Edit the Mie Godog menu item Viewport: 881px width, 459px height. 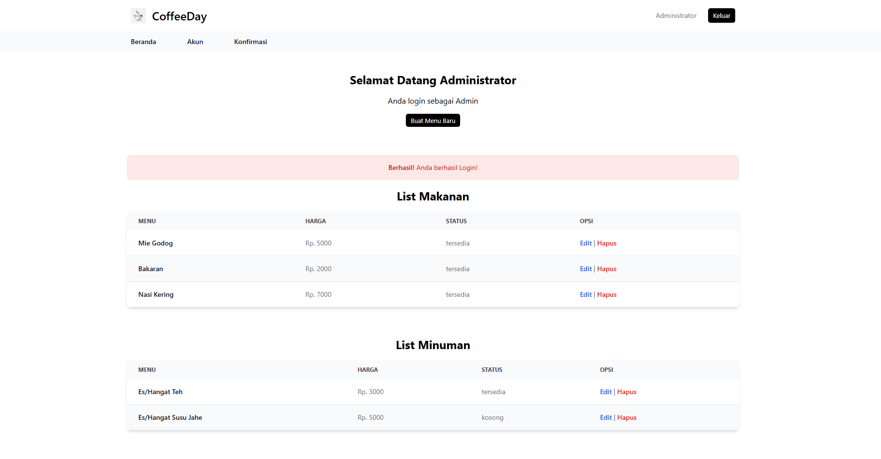(x=586, y=243)
